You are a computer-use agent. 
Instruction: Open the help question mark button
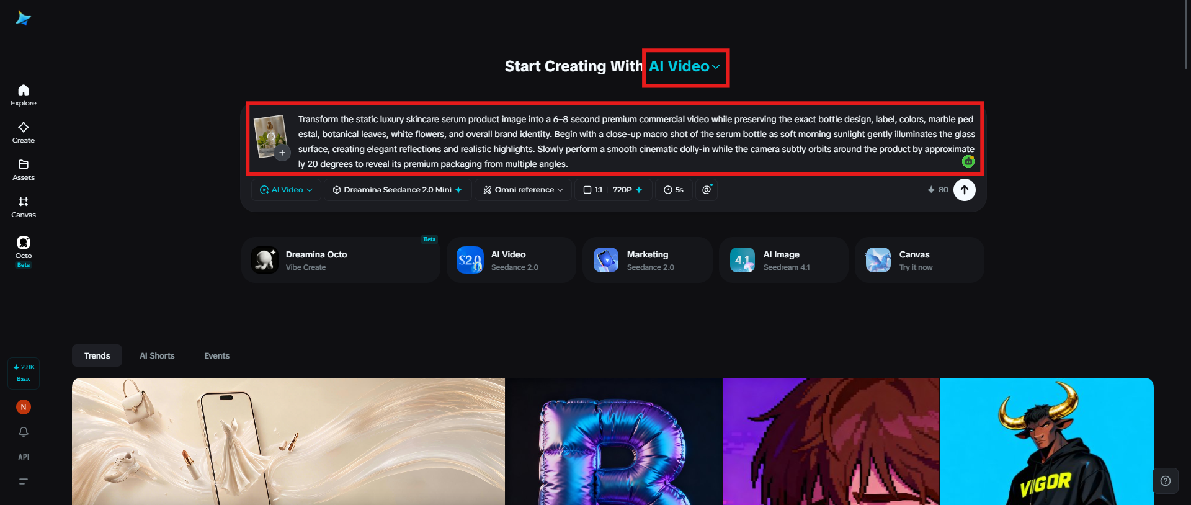point(1166,481)
